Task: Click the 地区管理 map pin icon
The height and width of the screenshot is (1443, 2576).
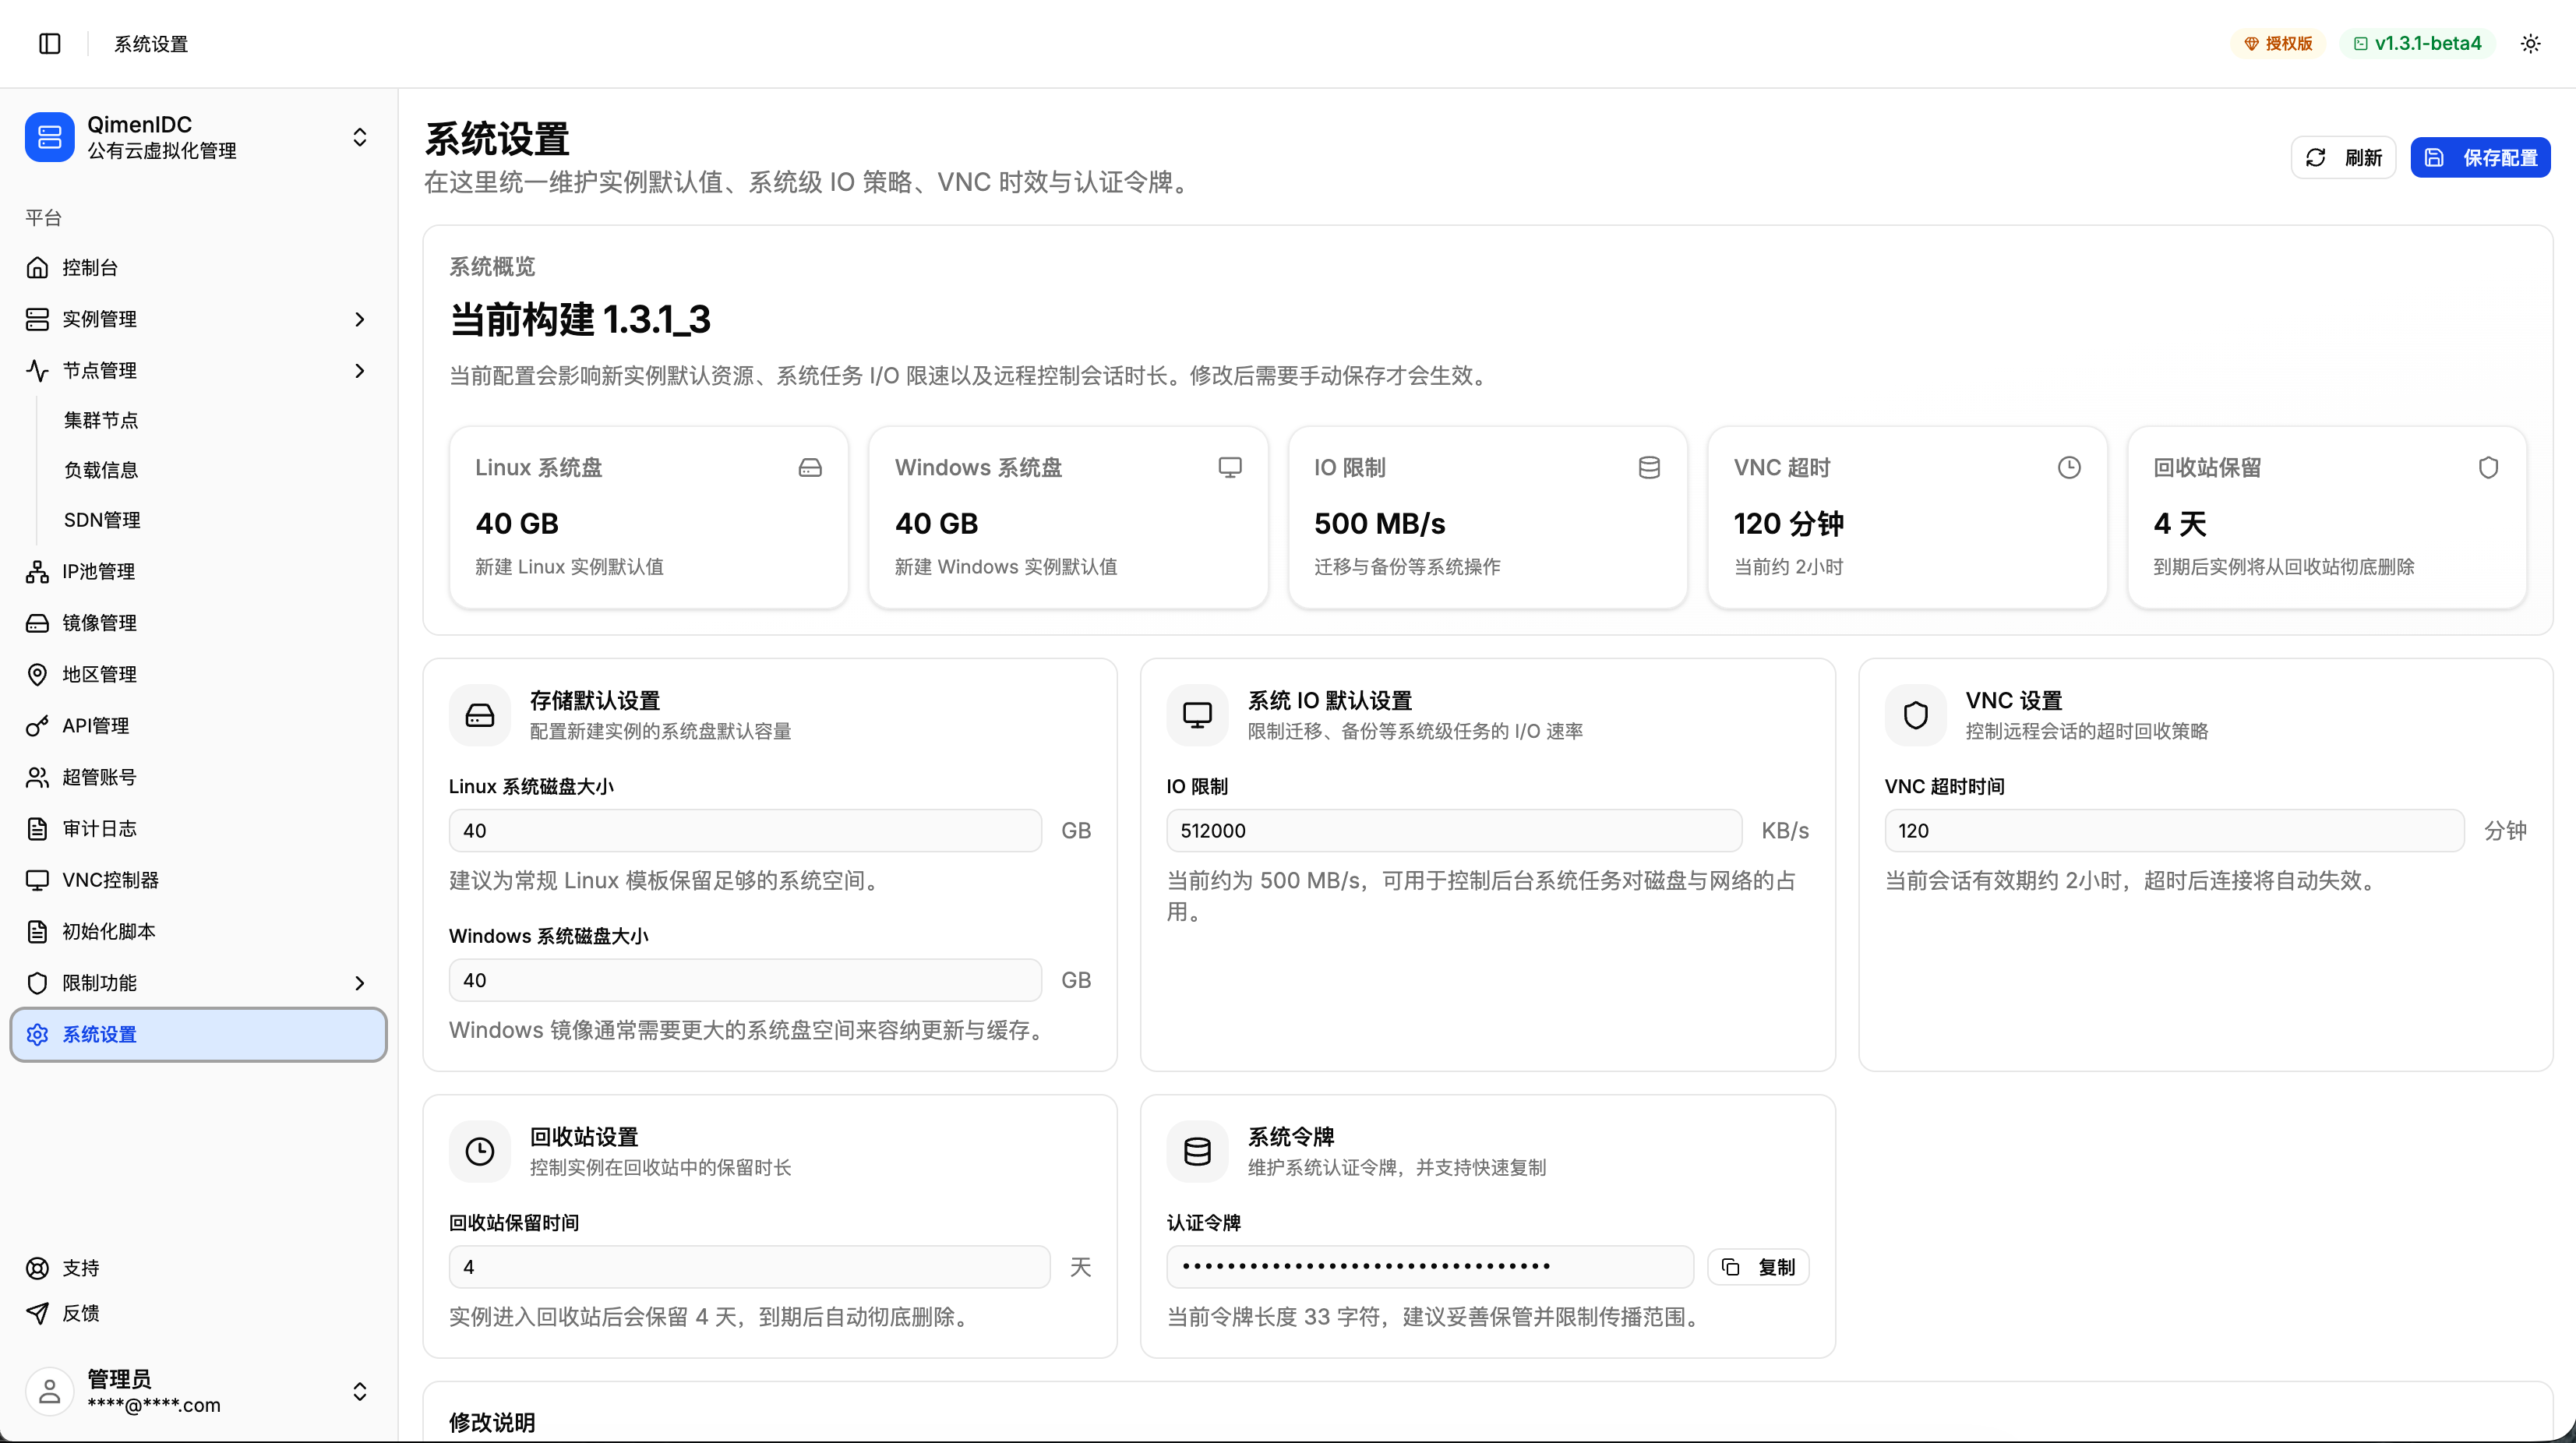Action: (x=37, y=674)
